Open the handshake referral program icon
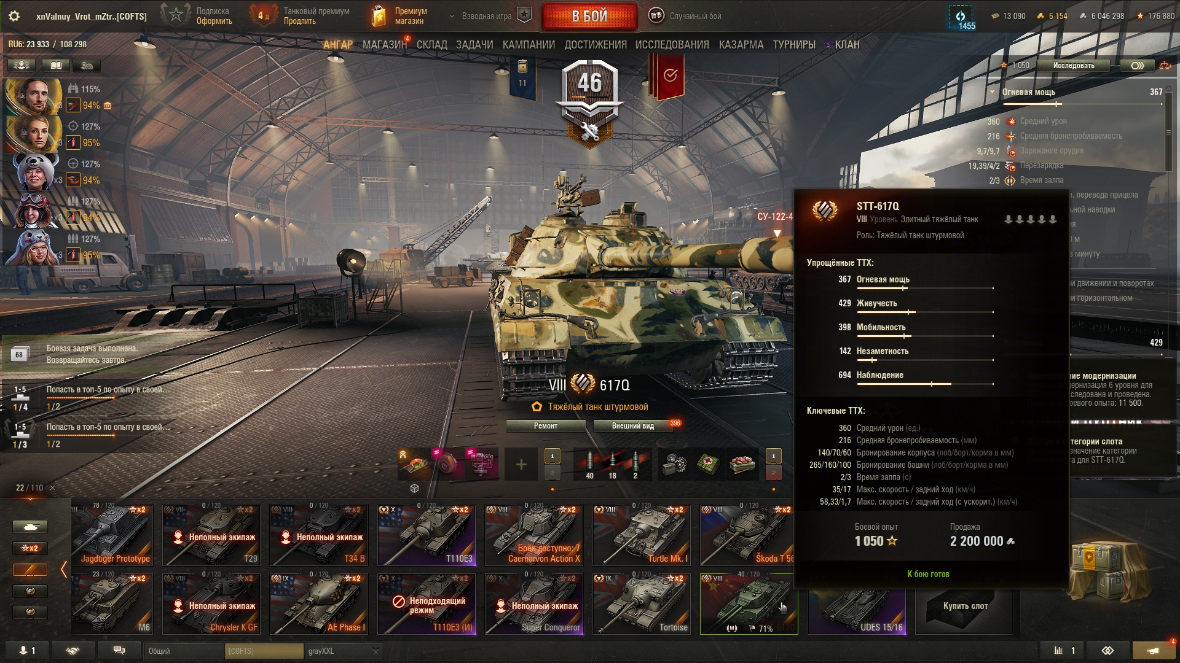The image size is (1180, 663). coord(73,651)
